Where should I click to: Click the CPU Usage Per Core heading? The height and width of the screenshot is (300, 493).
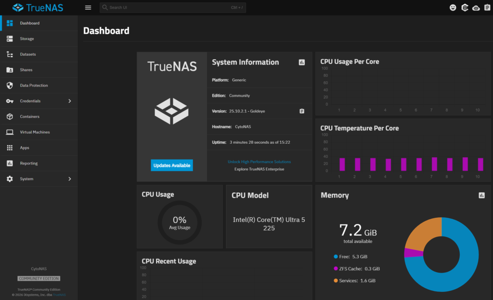click(x=350, y=62)
